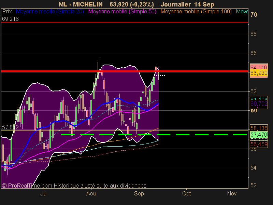Click the red 56,469 price tag
The width and height of the screenshot is (273, 205).
(259, 144)
